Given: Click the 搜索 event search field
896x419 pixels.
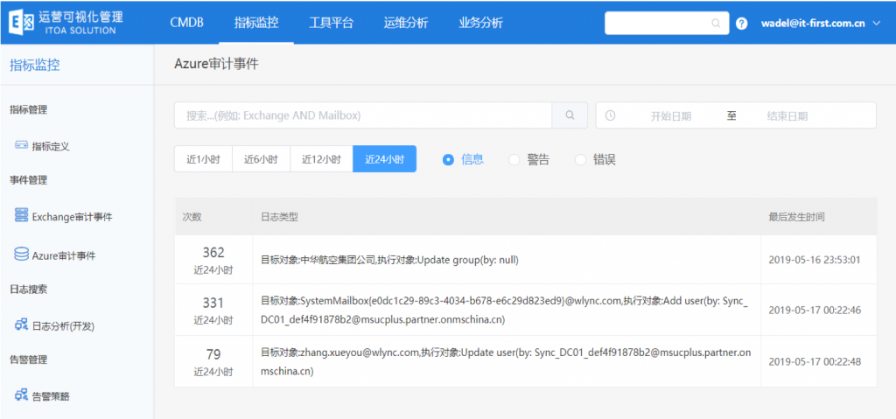Looking at the screenshot, I should coord(363,115).
